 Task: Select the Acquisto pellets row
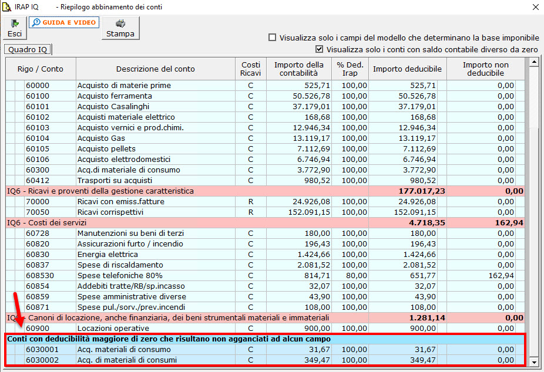click(265, 148)
